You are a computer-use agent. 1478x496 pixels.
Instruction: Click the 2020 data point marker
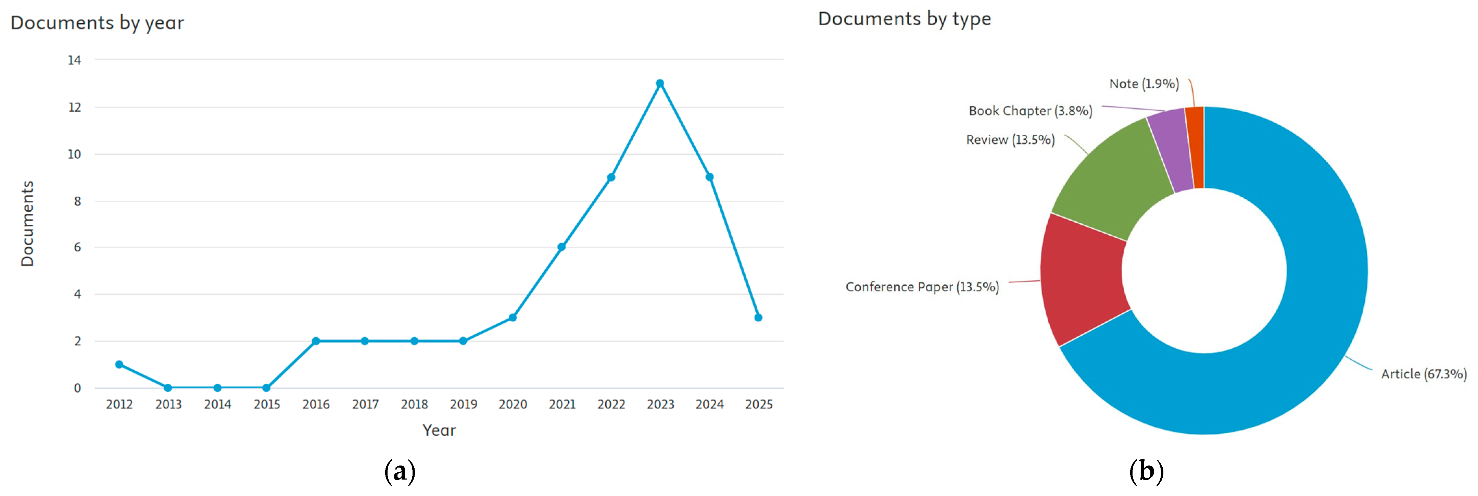[x=513, y=318]
